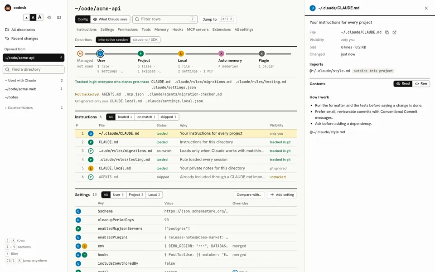Open .claude/rules/testing.md row
The image size is (435, 272).
tap(186, 160)
